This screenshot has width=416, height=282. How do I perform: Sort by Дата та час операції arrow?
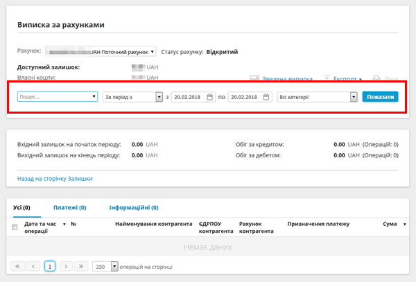click(64, 224)
